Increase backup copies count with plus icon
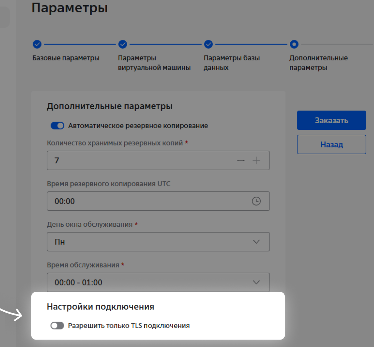 pos(256,161)
